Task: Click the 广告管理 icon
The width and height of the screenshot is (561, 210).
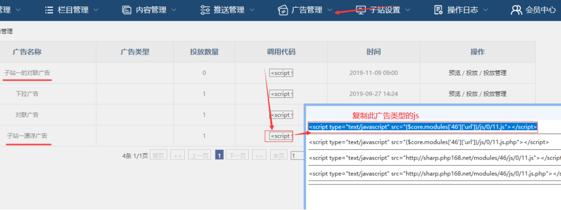Action: point(283,10)
